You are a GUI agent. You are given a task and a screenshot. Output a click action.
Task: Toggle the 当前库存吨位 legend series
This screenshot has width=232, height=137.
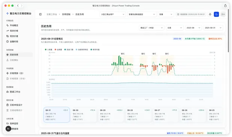tap(82, 50)
